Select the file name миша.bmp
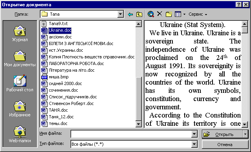251x152 pixels. pyautogui.click(x=59, y=77)
